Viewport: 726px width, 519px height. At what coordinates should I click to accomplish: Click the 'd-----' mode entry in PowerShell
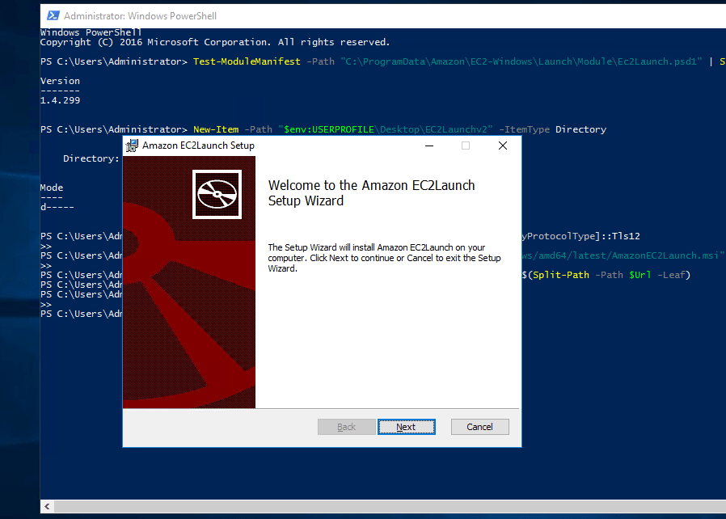point(57,208)
